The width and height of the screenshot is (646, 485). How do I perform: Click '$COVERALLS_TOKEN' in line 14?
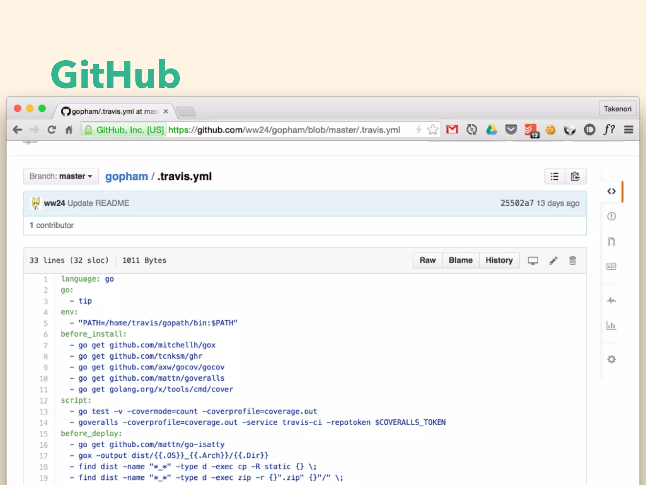click(x=410, y=422)
